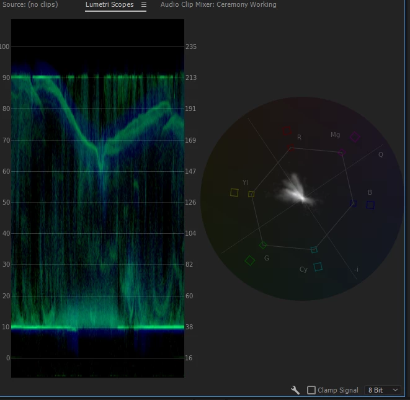Click the '213' waveform scale value

pos(191,78)
